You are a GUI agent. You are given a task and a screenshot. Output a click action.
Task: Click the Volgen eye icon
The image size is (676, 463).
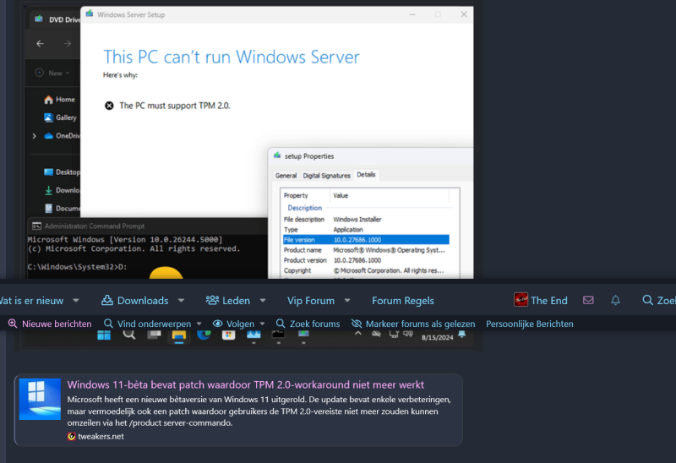[218, 324]
